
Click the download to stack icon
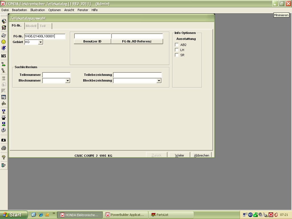tap(4, 130)
